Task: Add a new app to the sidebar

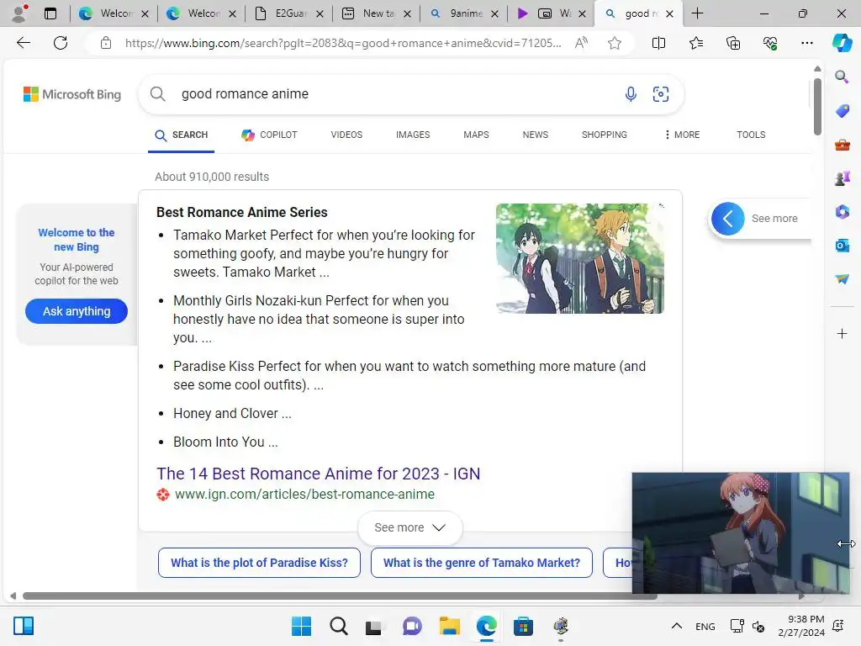Action: (842, 333)
